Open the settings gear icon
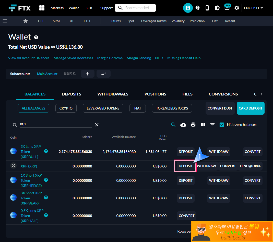The height and width of the screenshot is (242, 273). coord(237,8)
